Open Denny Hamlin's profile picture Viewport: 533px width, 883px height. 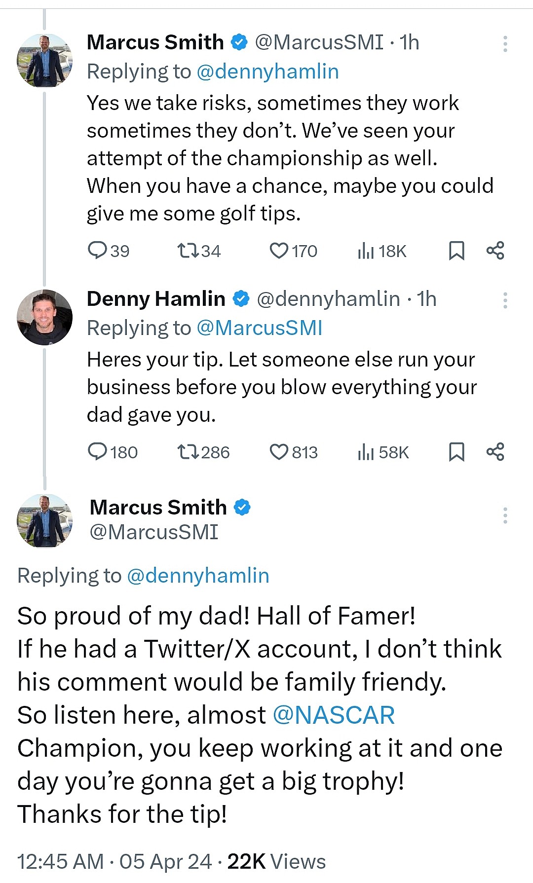44,317
